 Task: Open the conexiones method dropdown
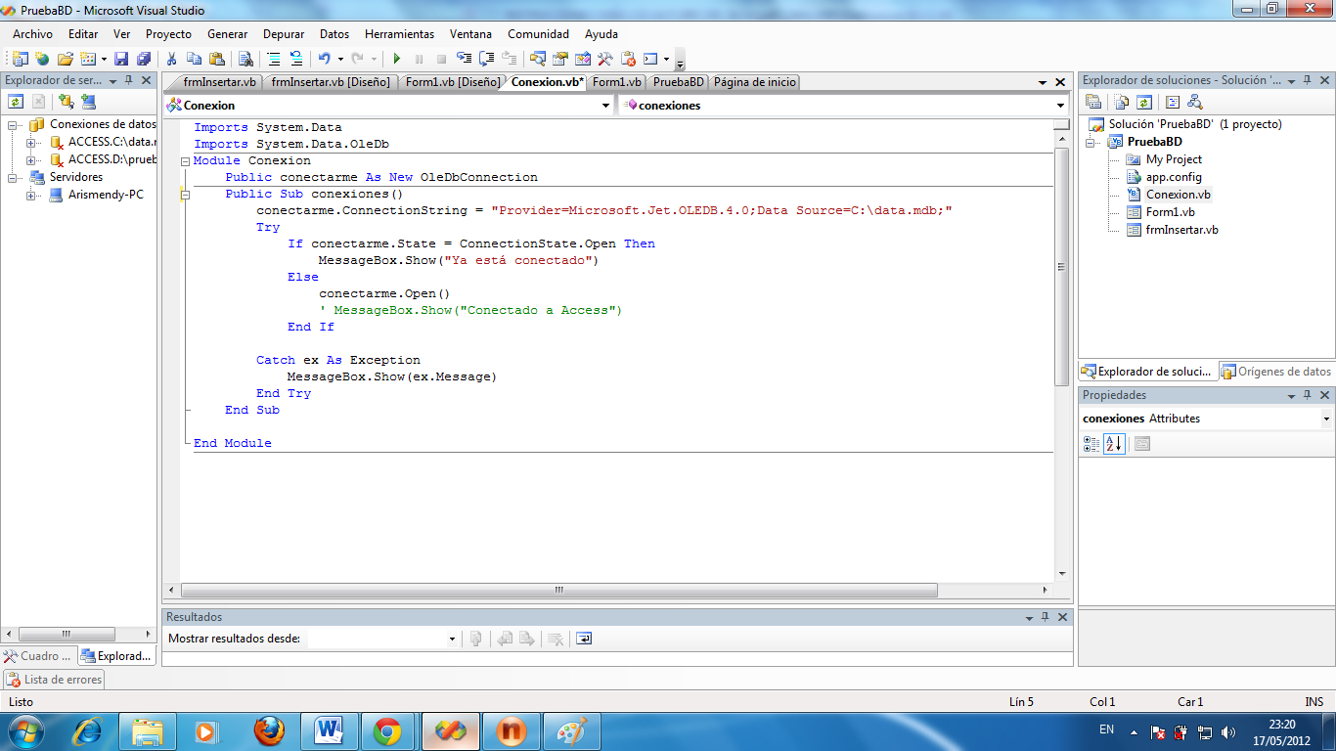pos(1060,106)
